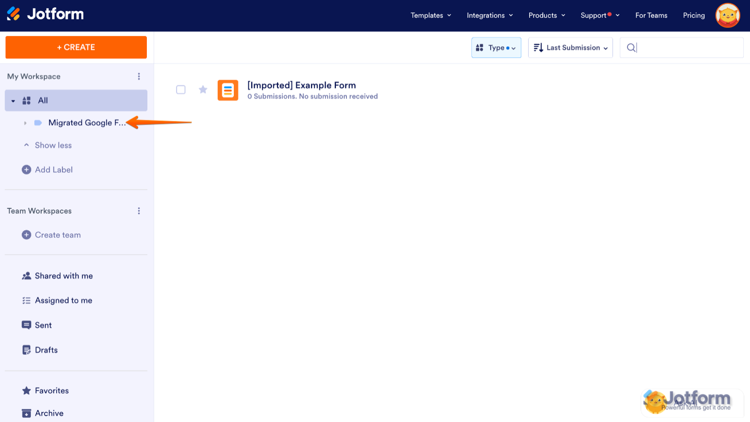Open Assigned to me section

[64, 301]
